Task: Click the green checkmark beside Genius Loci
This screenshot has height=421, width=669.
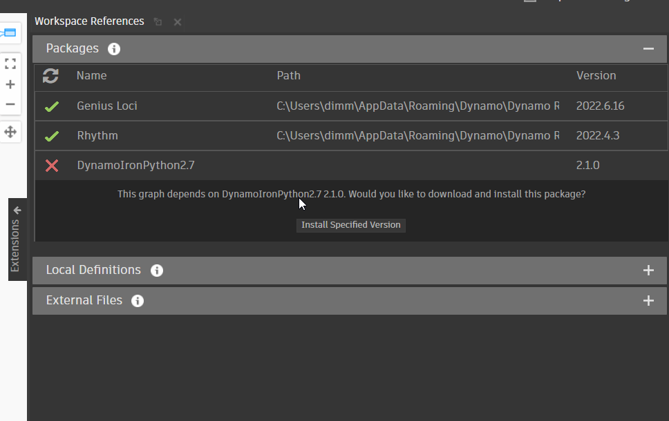Action: [52, 106]
